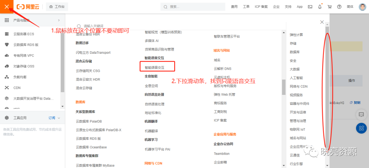Open 自然语言处理 product link

pyautogui.click(x=155, y=104)
